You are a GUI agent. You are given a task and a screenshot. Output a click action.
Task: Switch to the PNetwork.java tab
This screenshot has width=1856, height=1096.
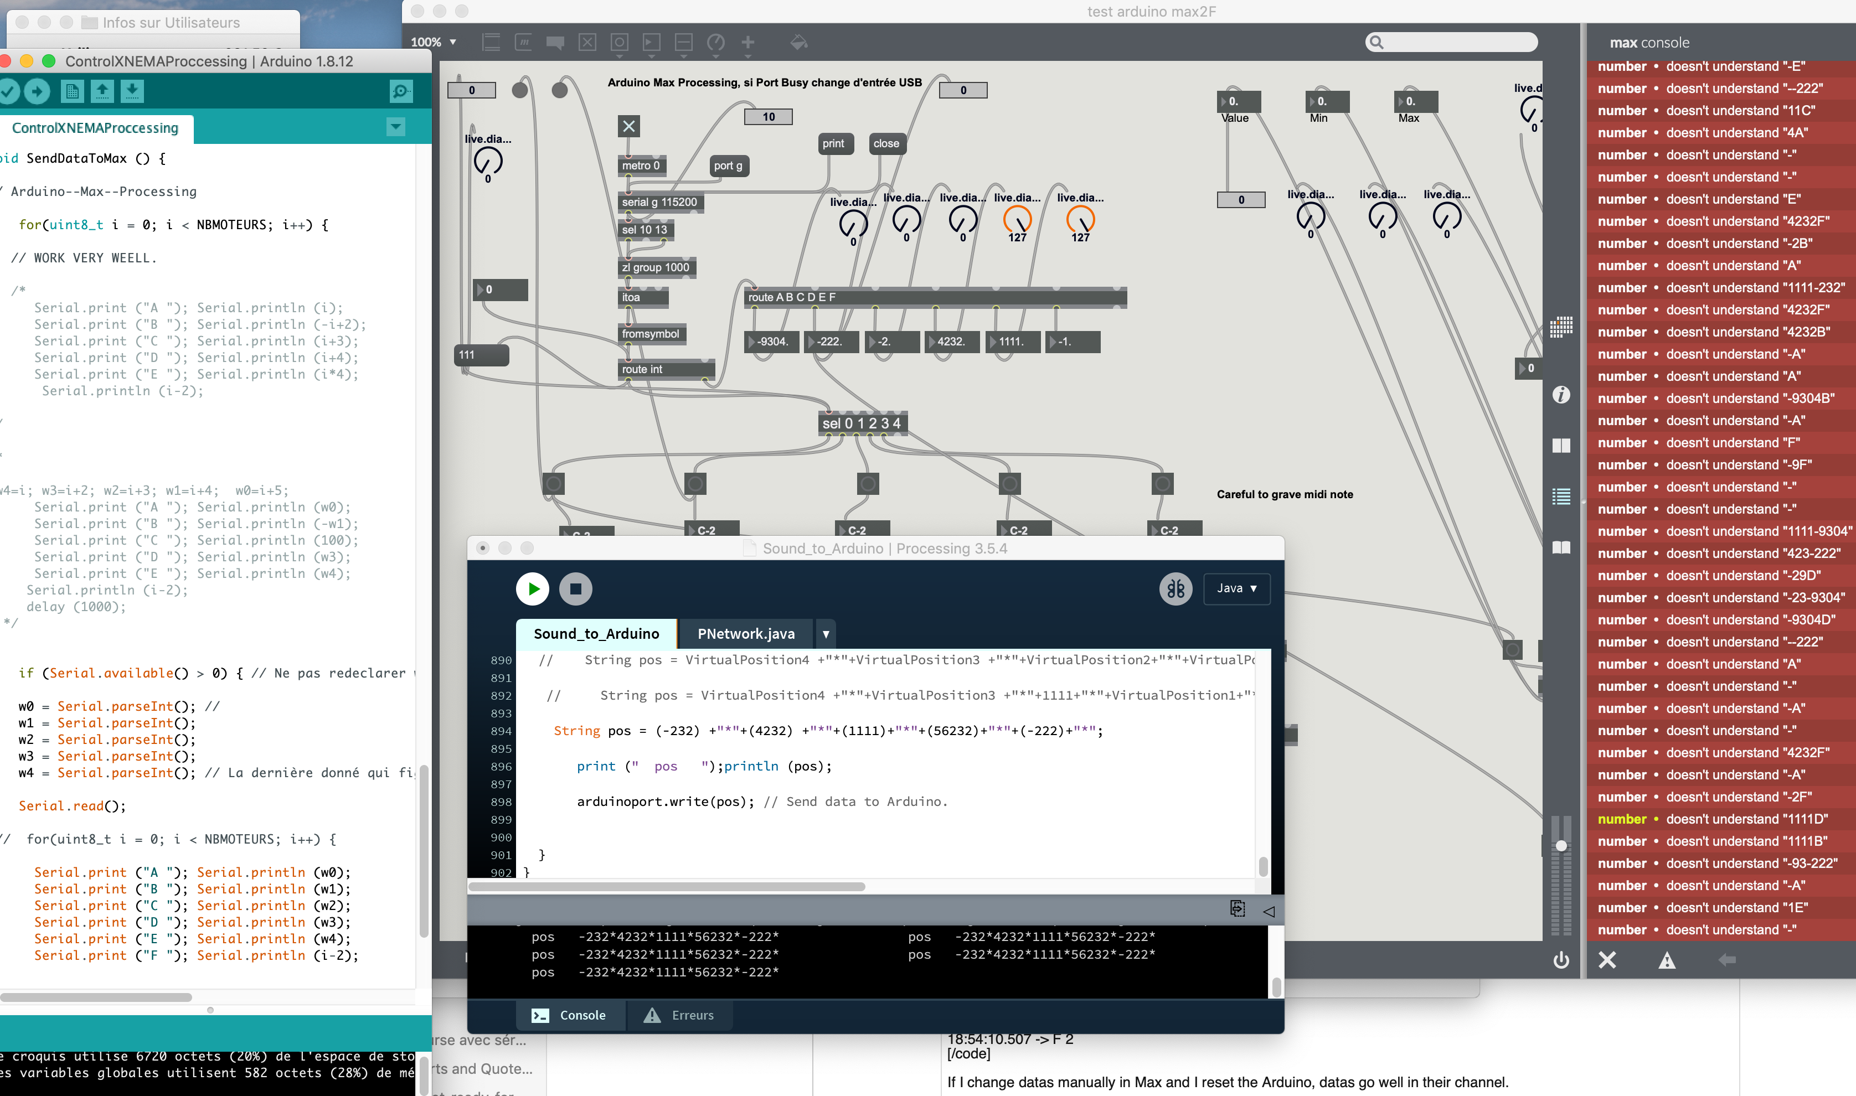click(745, 634)
